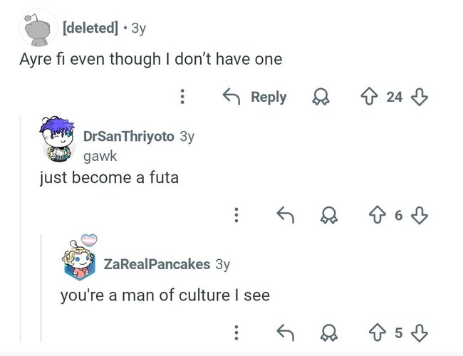Screen dimensions: 463x356
Task: Award DrSanThriyoto's comment
Action: pos(329,215)
